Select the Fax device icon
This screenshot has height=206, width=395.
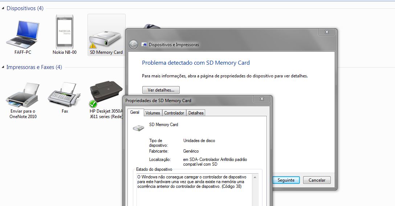(x=64, y=94)
